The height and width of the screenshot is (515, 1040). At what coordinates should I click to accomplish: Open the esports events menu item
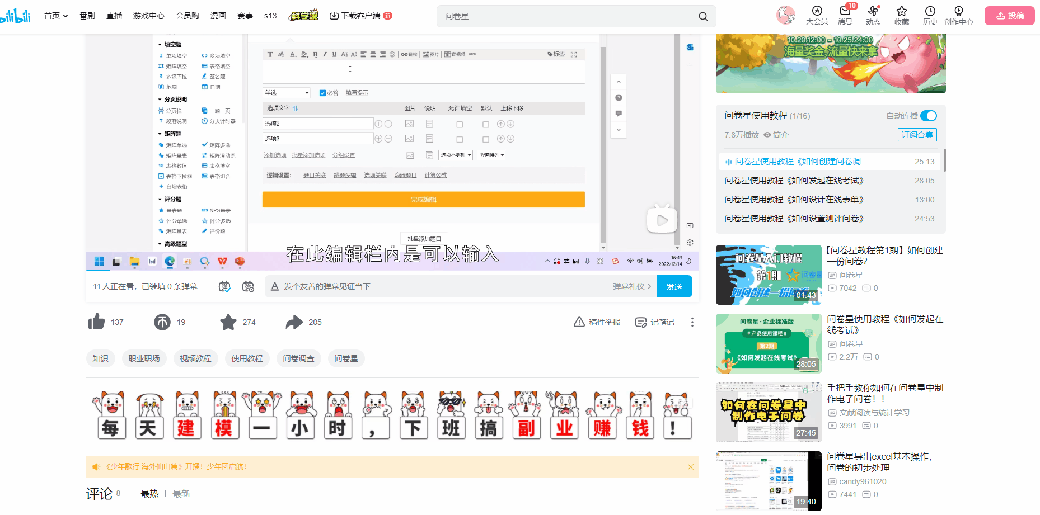pyautogui.click(x=245, y=16)
